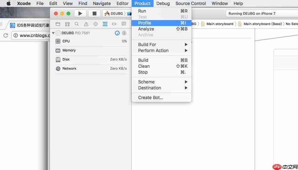298x170 pixels.
Task: Select the CPU gauge icon
Action: (58, 41)
